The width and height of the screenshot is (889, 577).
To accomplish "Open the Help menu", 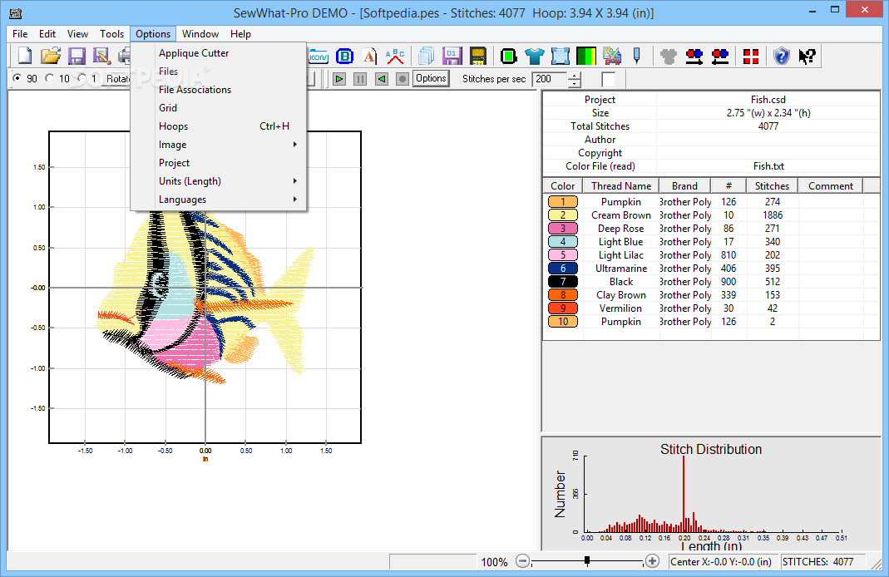I will click(x=240, y=34).
